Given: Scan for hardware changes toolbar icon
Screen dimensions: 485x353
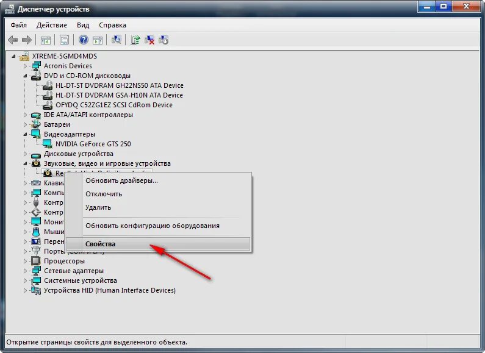Looking at the screenshot, I should coord(117,40).
